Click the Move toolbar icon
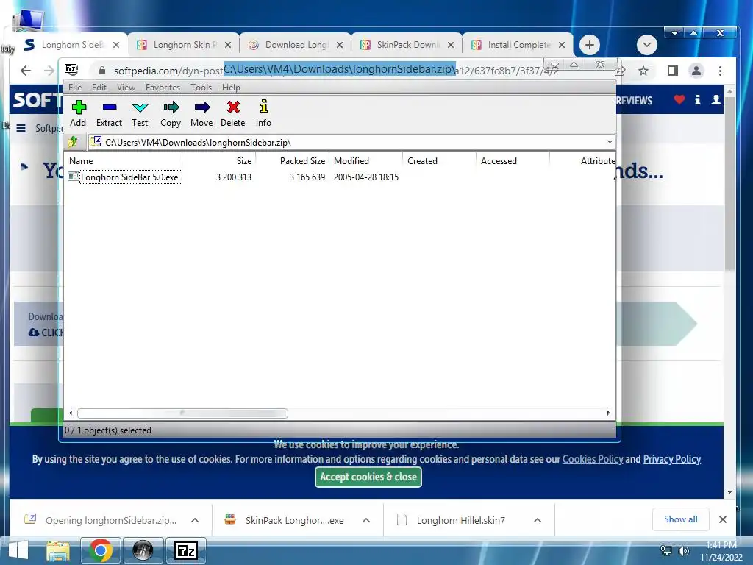This screenshot has height=565, width=753. (x=201, y=113)
